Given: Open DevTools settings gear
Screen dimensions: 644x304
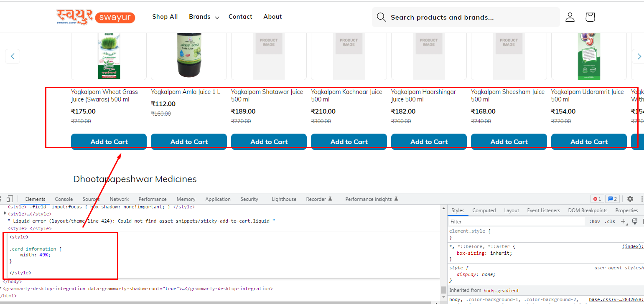Looking at the screenshot, I should coord(630,199).
